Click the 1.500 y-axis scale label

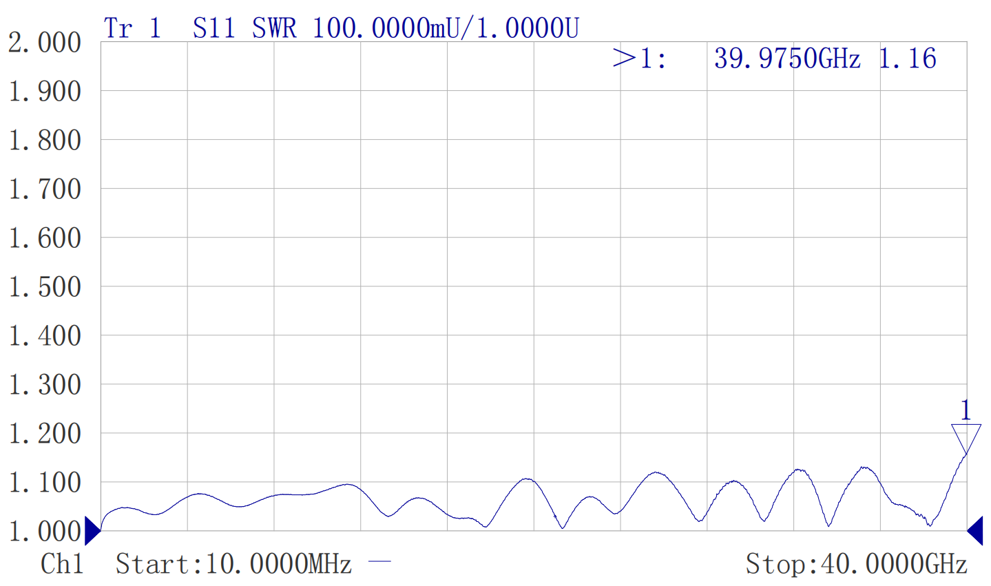pos(45,287)
